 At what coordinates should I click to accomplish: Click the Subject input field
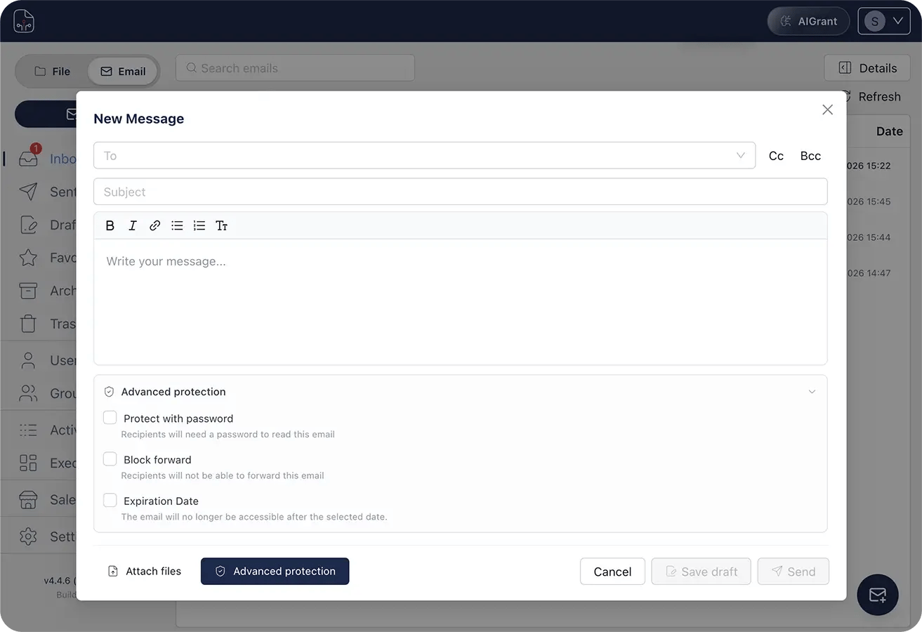[281, 191]
